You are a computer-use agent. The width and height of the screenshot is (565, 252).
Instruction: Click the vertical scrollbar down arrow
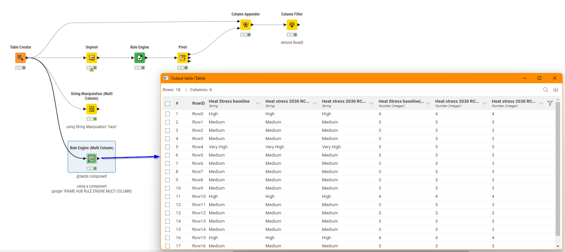(558, 246)
